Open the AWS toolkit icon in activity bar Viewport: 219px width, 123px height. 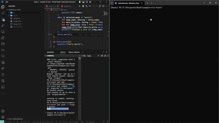(x=3, y=50)
